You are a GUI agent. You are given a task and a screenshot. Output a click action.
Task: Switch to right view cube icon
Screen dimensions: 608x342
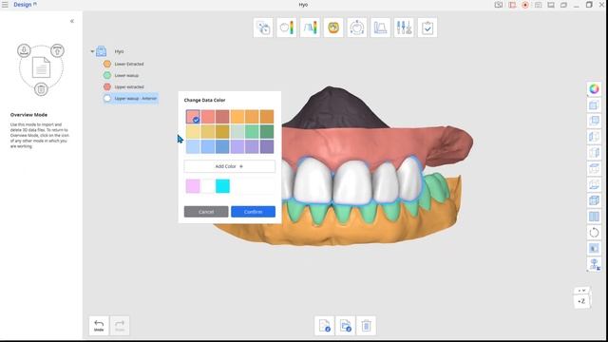594,153
